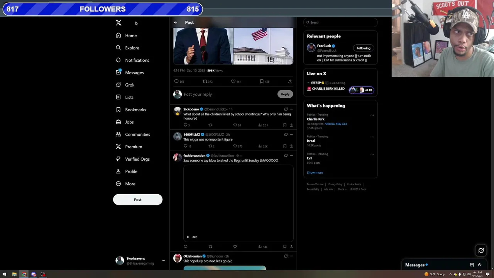
Task: Bookmark fashionsxxtion's reply
Action: (x=285, y=247)
